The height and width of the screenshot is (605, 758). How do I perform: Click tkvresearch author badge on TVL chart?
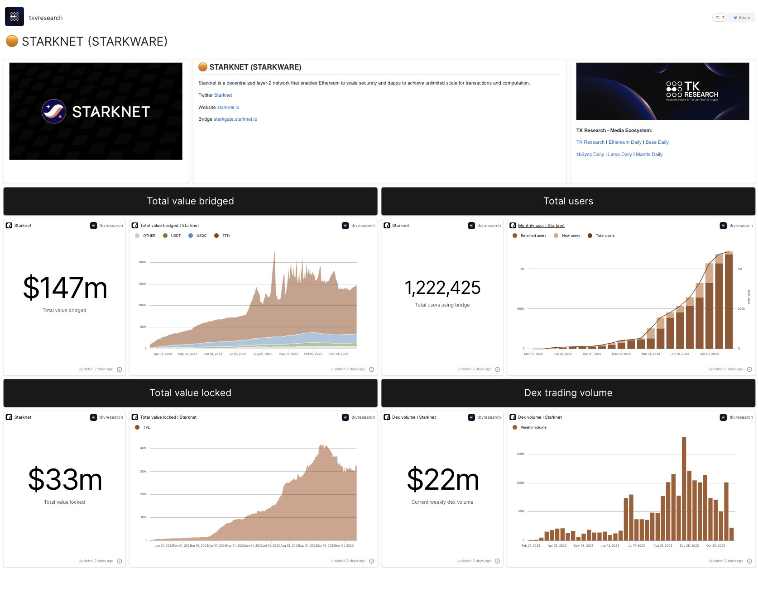pos(359,417)
